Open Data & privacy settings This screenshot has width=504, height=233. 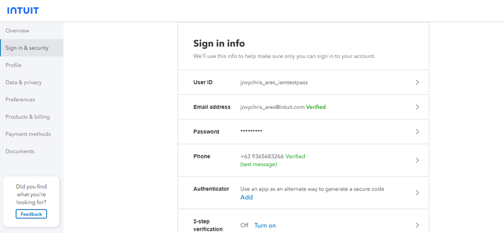pos(24,82)
